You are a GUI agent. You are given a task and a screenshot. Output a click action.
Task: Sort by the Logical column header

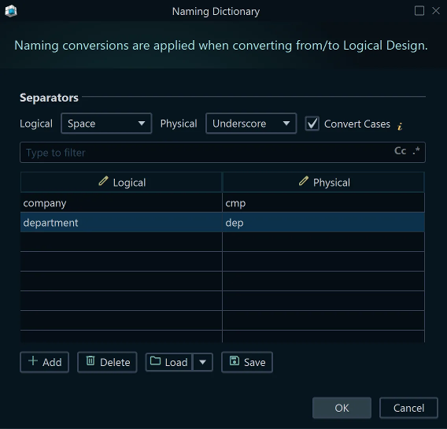(x=121, y=182)
